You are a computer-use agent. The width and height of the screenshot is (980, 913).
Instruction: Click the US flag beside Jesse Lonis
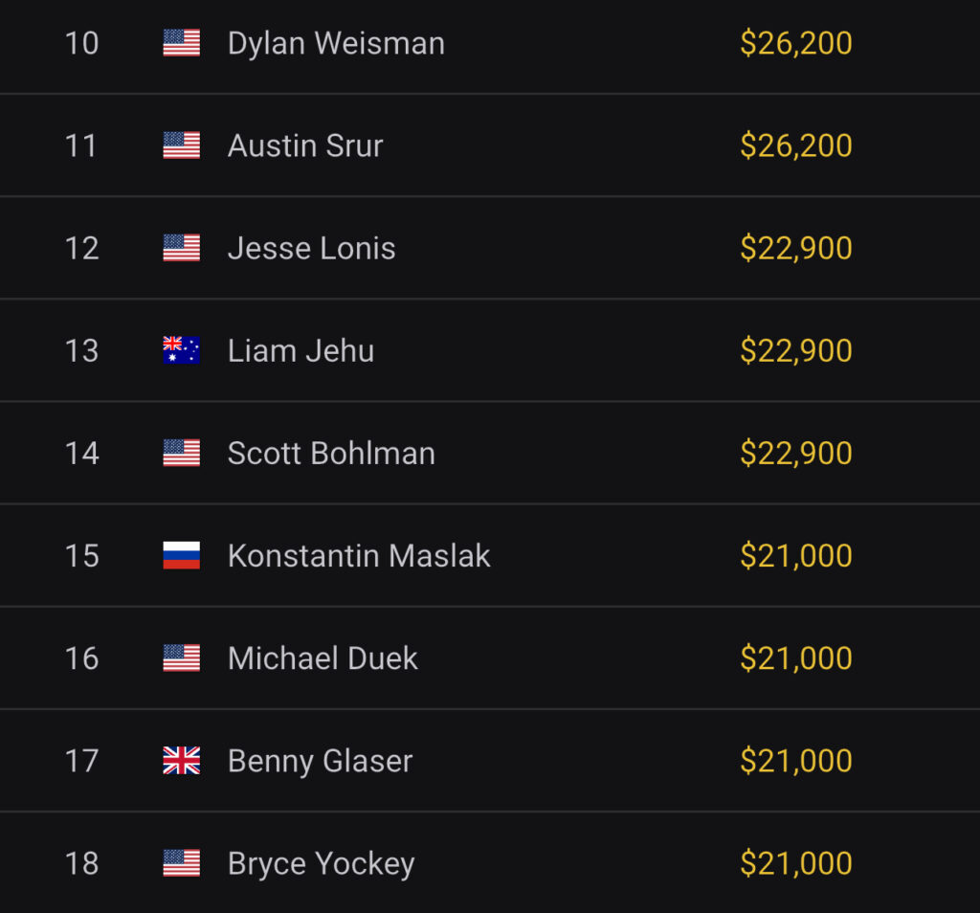click(181, 248)
